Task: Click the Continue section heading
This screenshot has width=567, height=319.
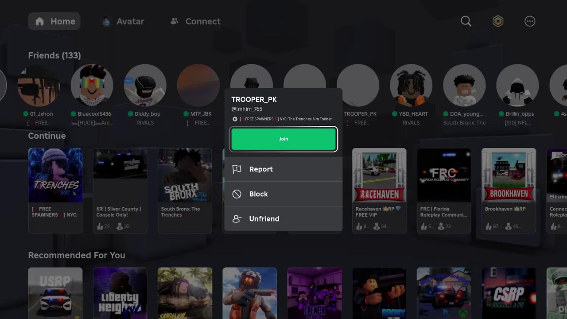Action: pyautogui.click(x=47, y=136)
